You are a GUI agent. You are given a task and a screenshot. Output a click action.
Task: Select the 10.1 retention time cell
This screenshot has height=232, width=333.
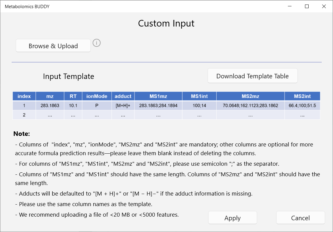tap(73, 106)
